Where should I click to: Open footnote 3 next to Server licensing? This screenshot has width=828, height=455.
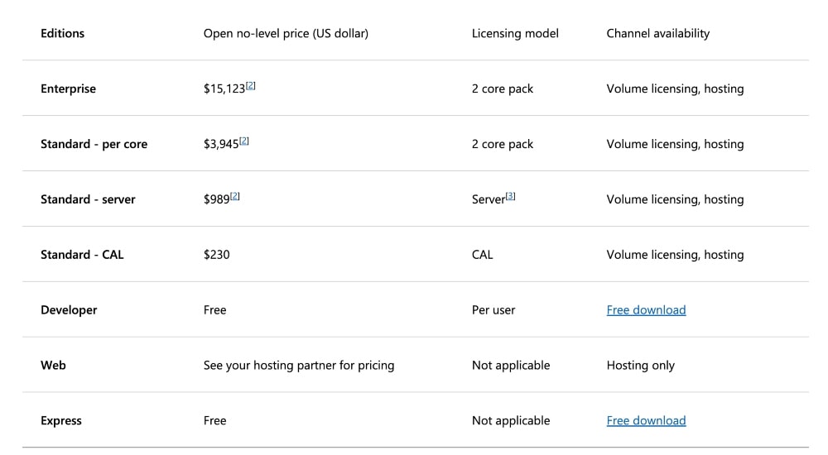pyautogui.click(x=510, y=196)
